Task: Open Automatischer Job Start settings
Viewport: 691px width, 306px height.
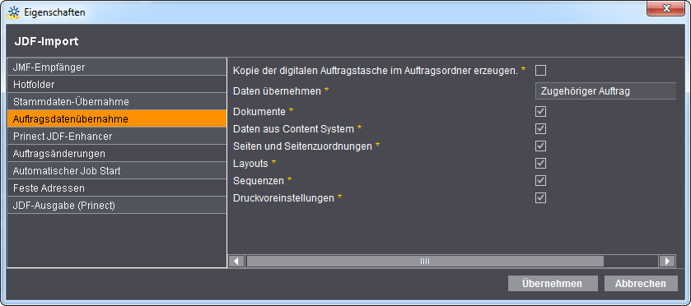Action: 117,171
